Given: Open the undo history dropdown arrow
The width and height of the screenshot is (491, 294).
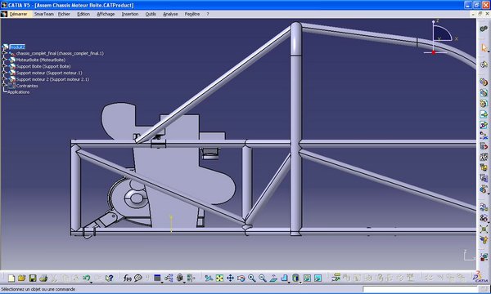Looking at the screenshot, I should pyautogui.click(x=91, y=282).
